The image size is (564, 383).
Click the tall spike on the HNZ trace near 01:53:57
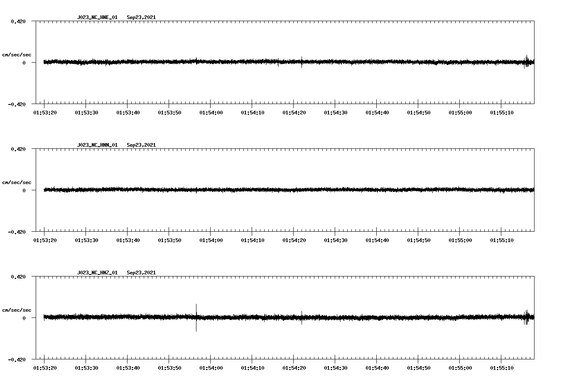[x=196, y=318]
